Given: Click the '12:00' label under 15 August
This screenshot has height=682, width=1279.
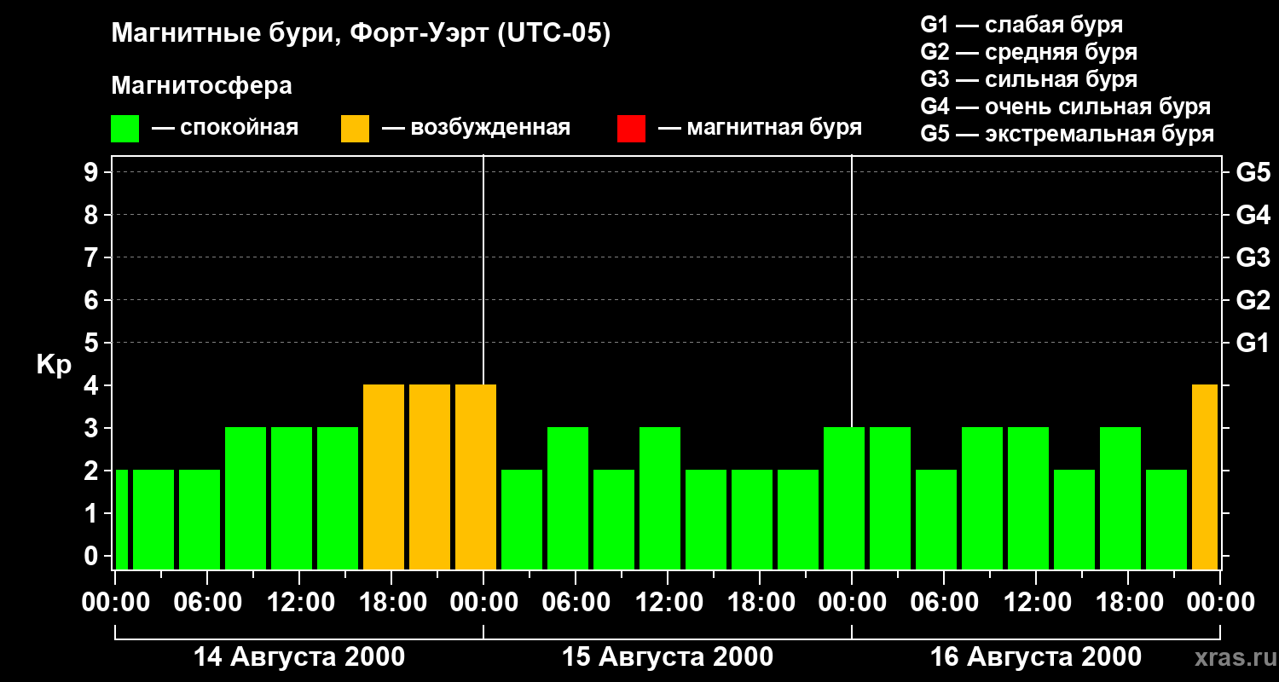Looking at the screenshot, I should 668,602.
